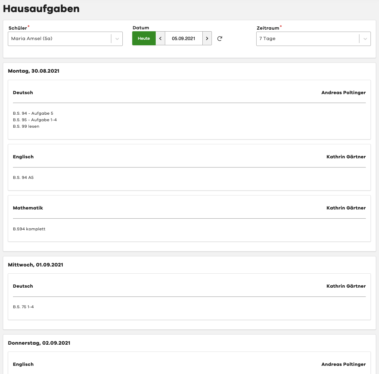Image resolution: width=379 pixels, height=374 pixels.
Task: Open the Mathematik homework heading
Action: tap(28, 208)
